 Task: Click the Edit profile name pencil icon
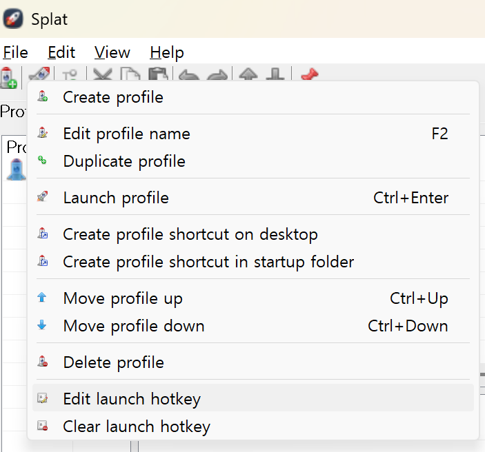coord(42,132)
